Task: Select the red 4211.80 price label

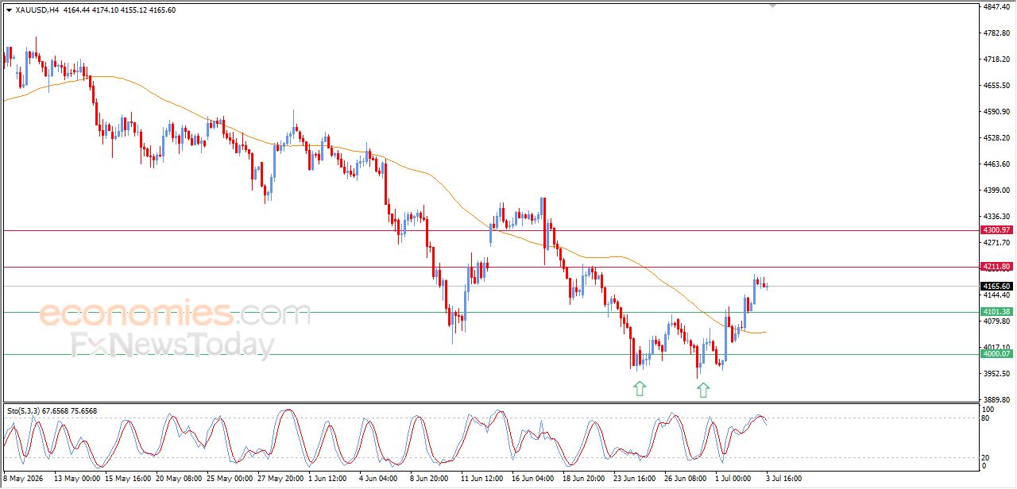Action: click(996, 267)
